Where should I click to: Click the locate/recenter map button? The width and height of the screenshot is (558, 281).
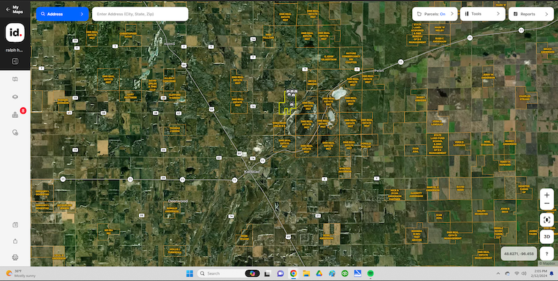[548, 220]
